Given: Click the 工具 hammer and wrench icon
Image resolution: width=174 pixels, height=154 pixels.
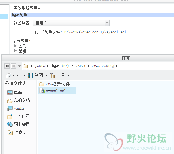Looking at the screenshot, I should [52, 75].
